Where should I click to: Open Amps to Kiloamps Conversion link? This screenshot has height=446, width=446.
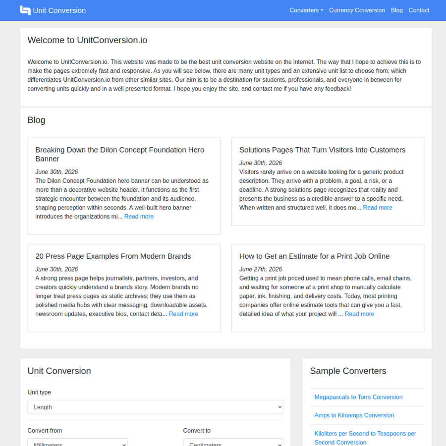(354, 415)
